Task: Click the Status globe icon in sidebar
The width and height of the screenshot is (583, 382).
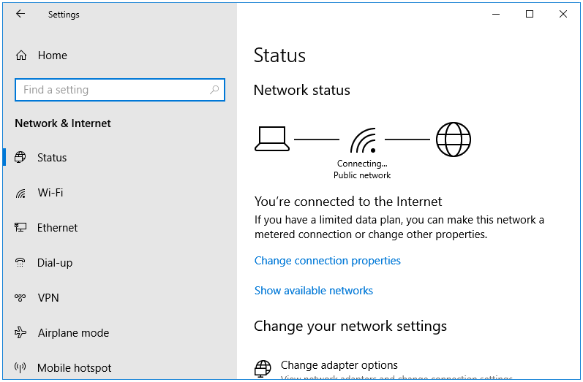Action: [x=20, y=158]
